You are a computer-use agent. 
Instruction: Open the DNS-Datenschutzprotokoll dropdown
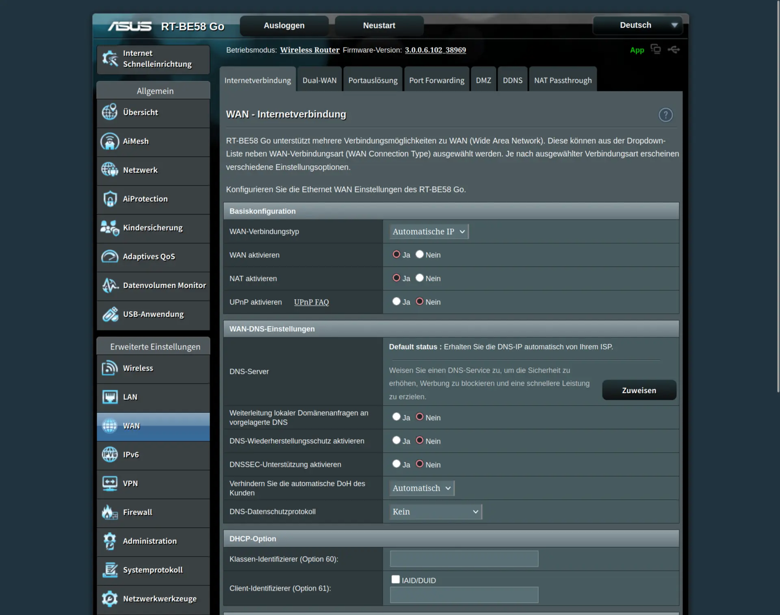(435, 512)
